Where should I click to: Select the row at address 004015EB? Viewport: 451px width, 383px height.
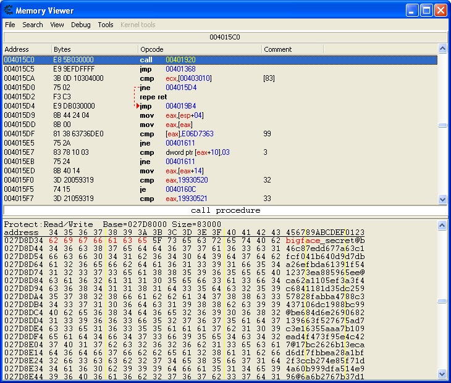tap(221, 162)
